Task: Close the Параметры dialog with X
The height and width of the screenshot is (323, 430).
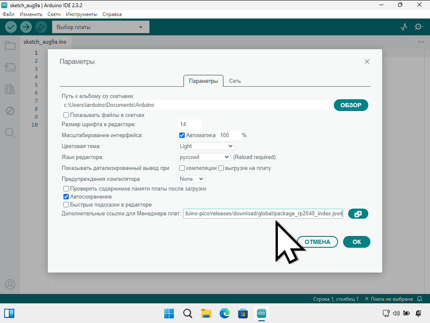Action: pyautogui.click(x=367, y=61)
